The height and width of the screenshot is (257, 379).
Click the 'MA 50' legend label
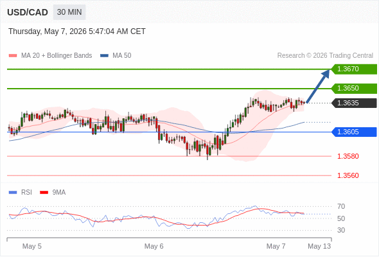point(122,56)
